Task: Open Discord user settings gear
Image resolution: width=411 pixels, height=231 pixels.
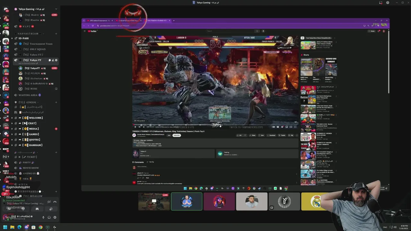Action: click(x=55, y=217)
